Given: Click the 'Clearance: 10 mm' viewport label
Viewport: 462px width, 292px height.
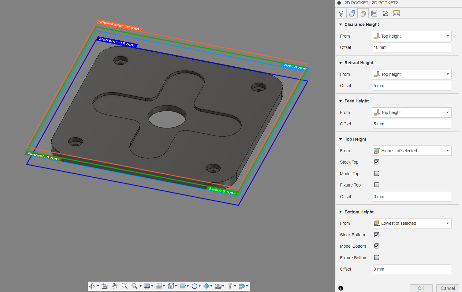Looking at the screenshot, I should [x=119, y=25].
